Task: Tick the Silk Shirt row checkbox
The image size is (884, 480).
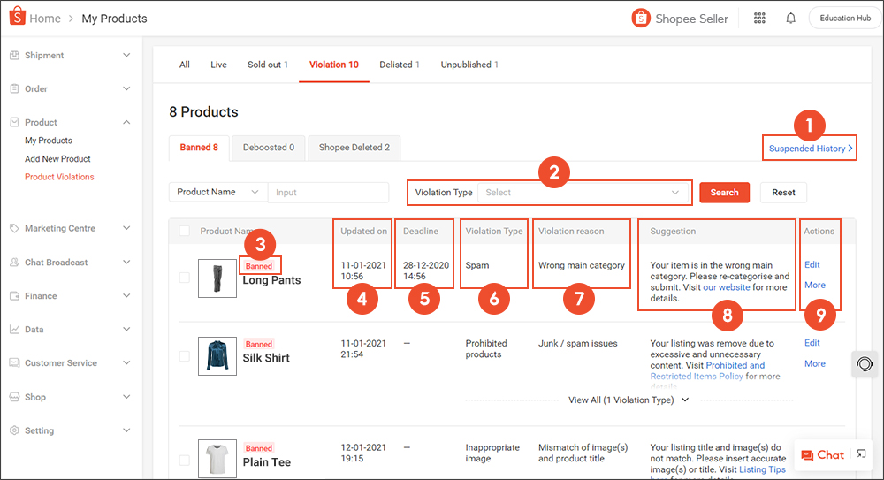Action: coord(184,355)
